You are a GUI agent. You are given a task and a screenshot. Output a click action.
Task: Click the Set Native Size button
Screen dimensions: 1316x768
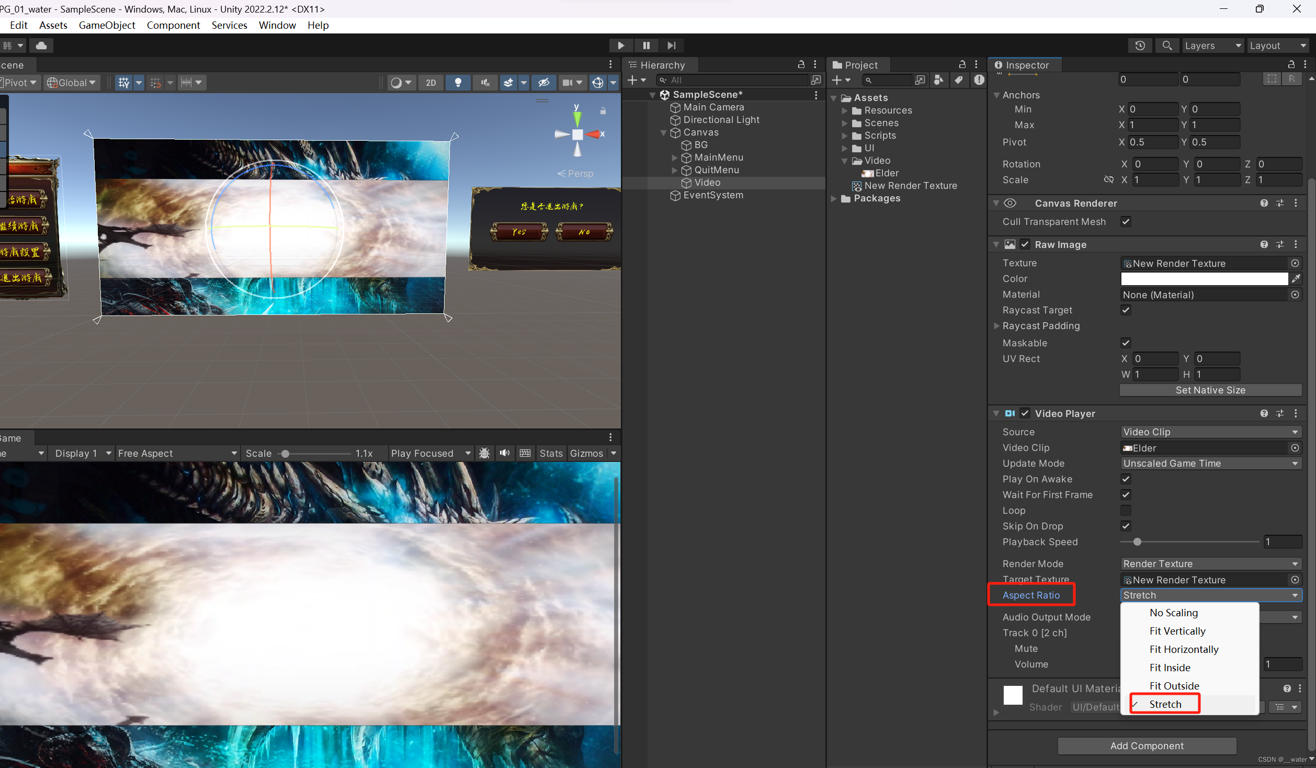(1210, 390)
